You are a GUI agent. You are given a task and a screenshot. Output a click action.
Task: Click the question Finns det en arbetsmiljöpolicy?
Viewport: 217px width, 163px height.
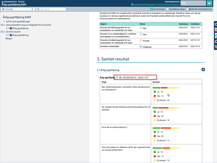tap(114, 127)
